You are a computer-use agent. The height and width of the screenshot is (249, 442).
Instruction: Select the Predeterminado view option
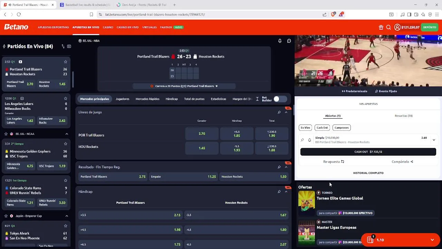(x=354, y=91)
